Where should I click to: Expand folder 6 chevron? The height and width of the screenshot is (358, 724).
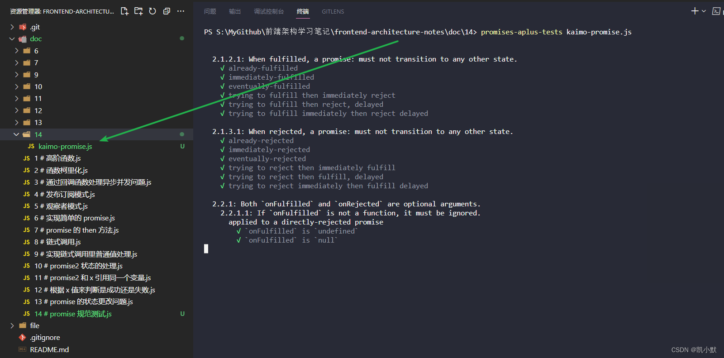pyautogui.click(x=17, y=51)
